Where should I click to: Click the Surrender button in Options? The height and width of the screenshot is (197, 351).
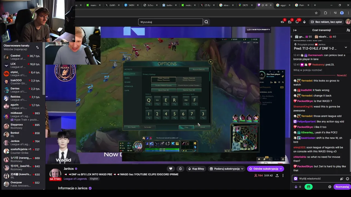pyautogui.click(x=148, y=127)
